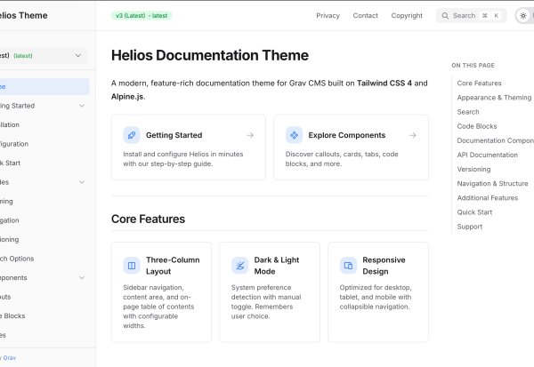This screenshot has width=534, height=367.
Task: Expand the Components sidebar section chevron
Action: coord(82,277)
